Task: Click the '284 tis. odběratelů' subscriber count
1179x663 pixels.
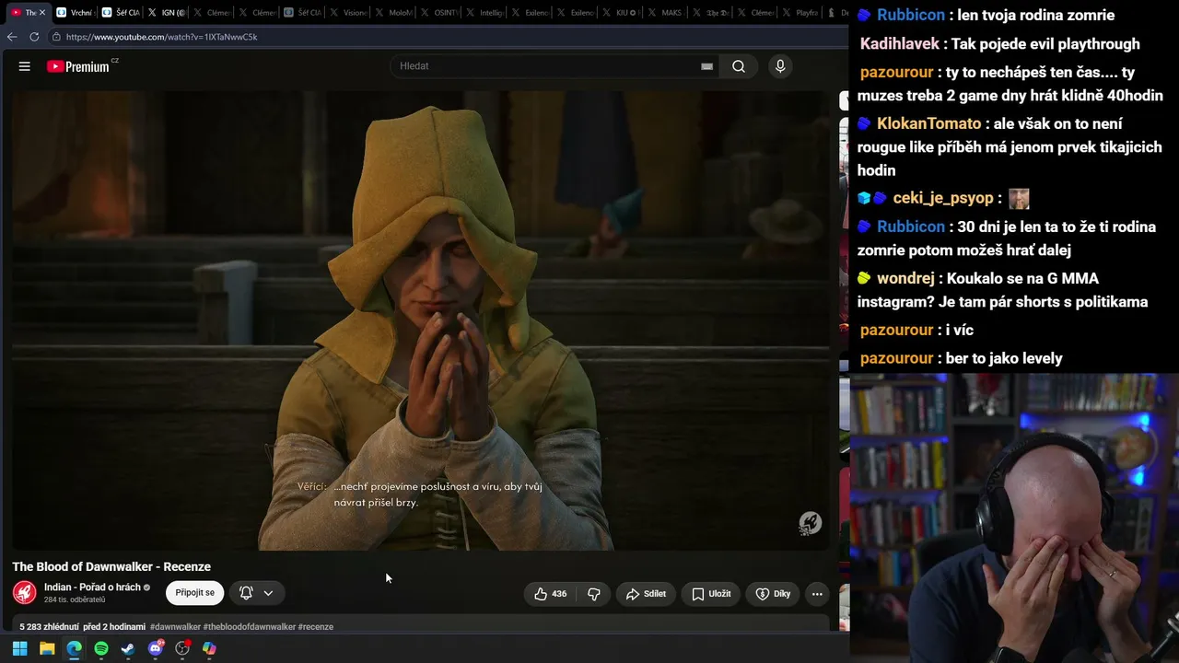Action: pyautogui.click(x=75, y=600)
